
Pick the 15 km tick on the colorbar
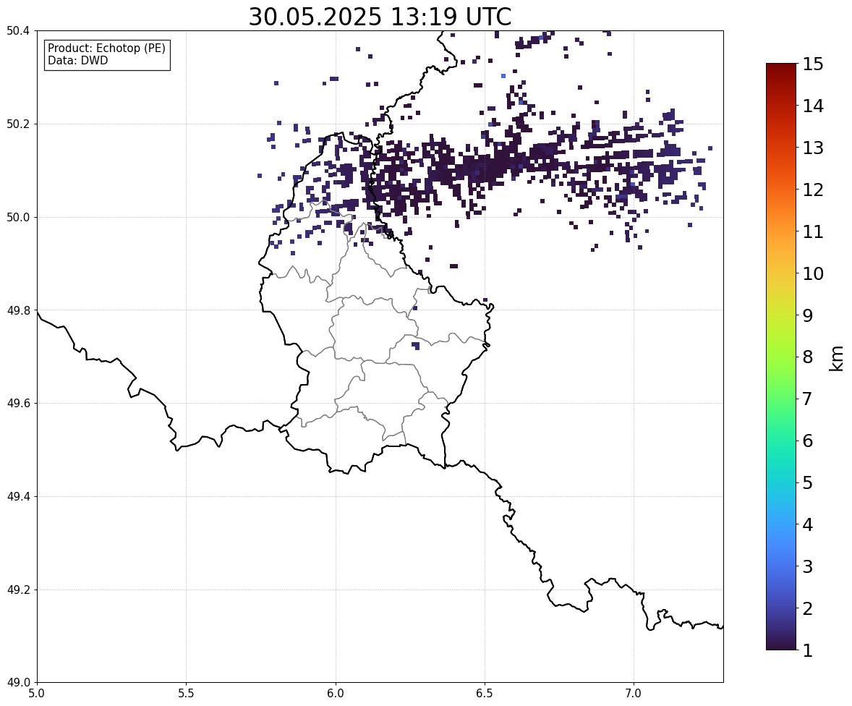pyautogui.click(x=812, y=64)
